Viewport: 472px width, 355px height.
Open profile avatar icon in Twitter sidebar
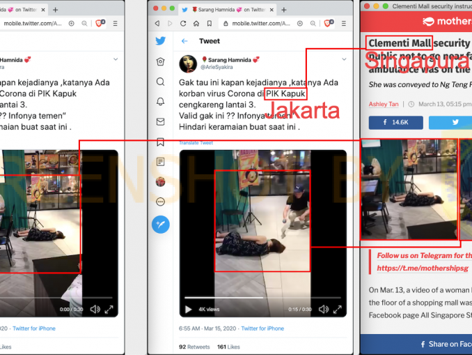pos(160,182)
